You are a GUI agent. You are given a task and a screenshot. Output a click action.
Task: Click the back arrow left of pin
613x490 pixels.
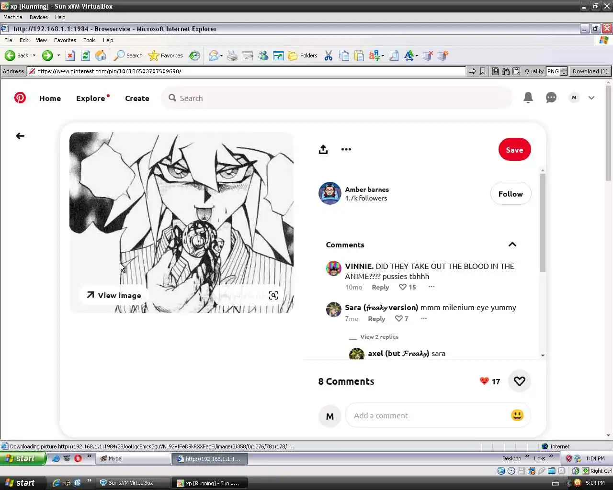tap(20, 136)
